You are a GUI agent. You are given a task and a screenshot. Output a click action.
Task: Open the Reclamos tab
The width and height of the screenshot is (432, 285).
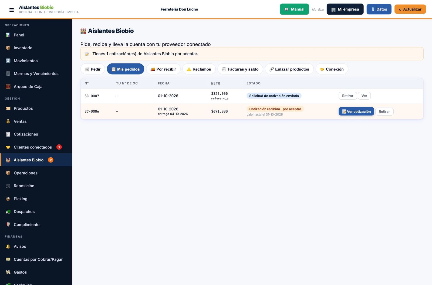click(x=199, y=69)
